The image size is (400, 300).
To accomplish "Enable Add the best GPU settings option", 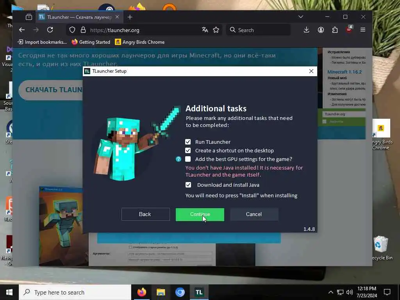I will [x=188, y=159].
